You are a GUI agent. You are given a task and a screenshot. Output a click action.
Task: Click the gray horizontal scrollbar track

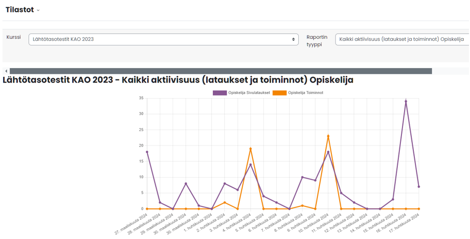click(221, 71)
